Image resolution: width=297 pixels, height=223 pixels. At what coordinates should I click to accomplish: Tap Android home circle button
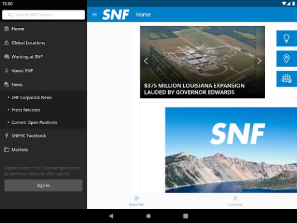pyautogui.click(x=148, y=216)
